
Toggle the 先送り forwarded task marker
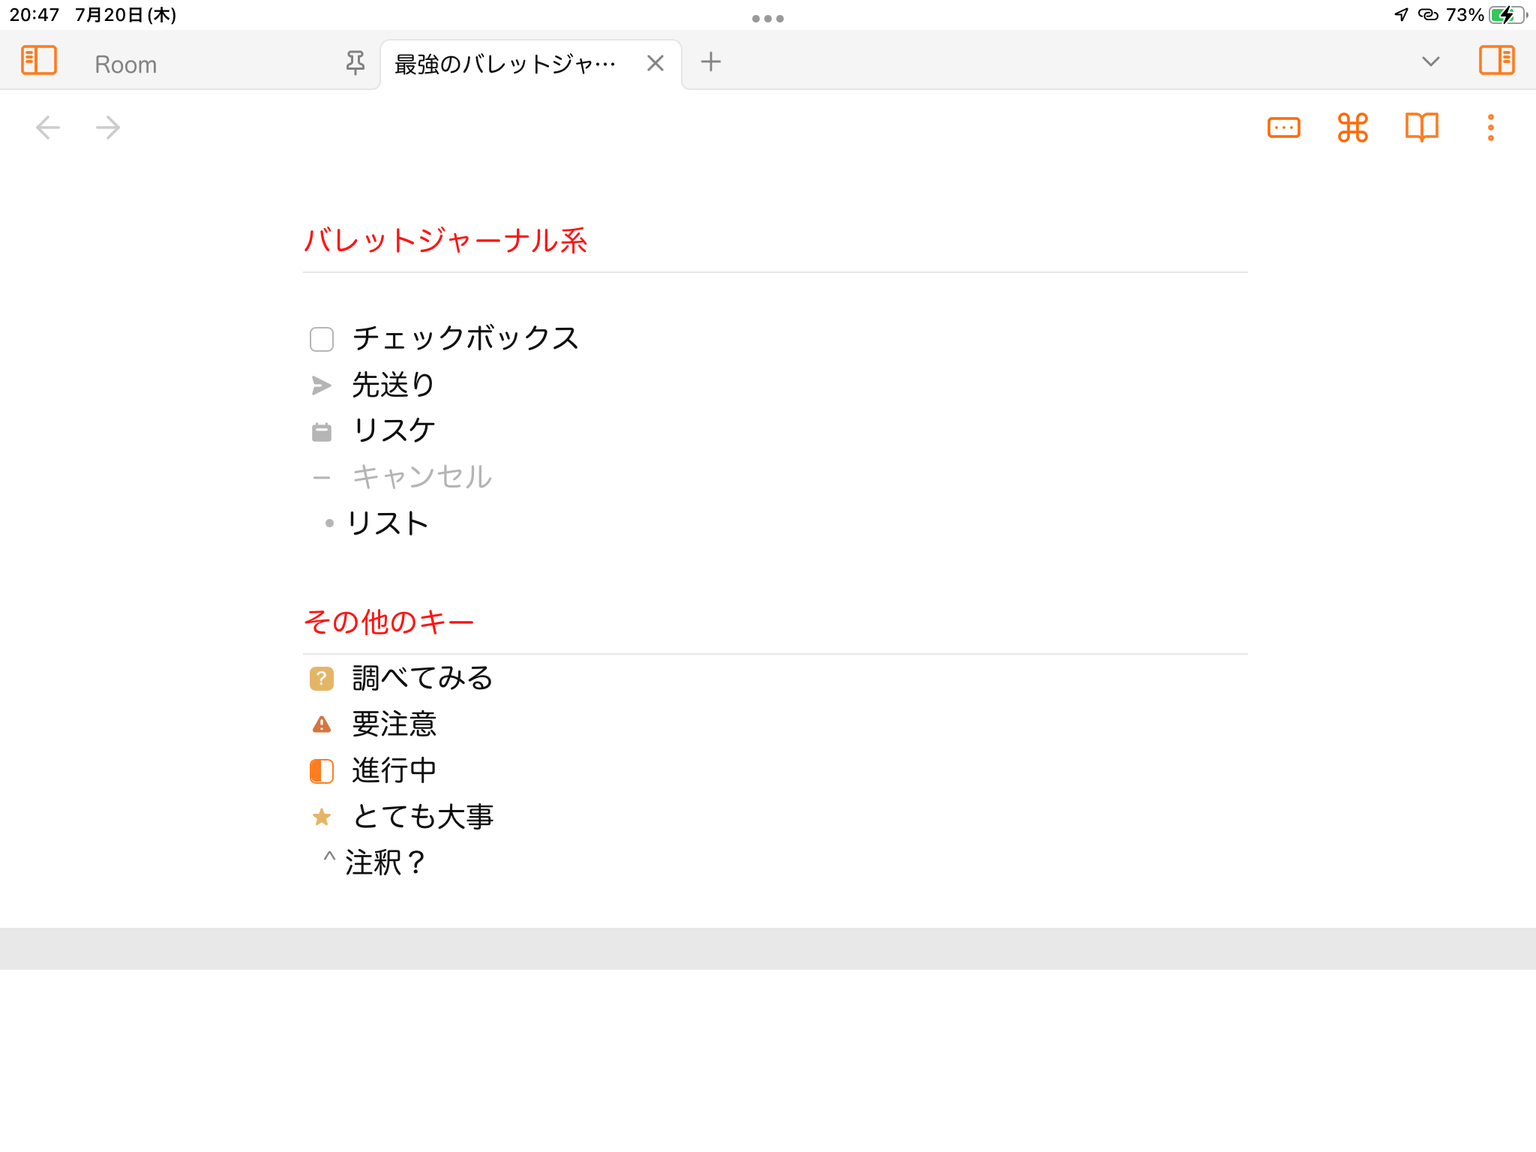322,385
